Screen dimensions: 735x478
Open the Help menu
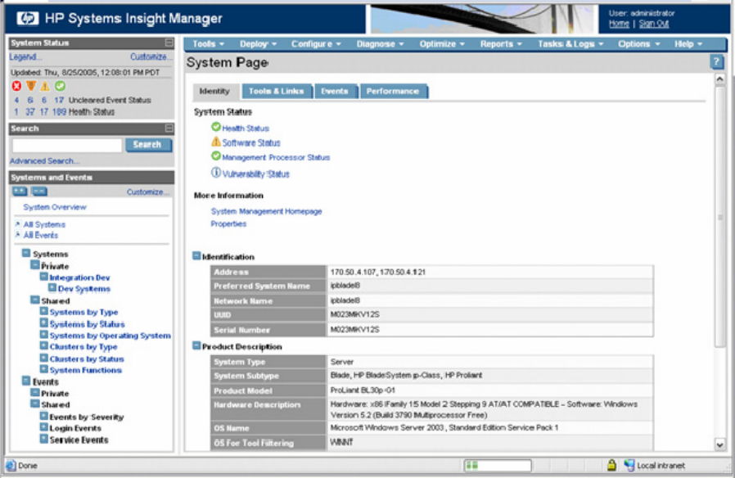[688, 44]
